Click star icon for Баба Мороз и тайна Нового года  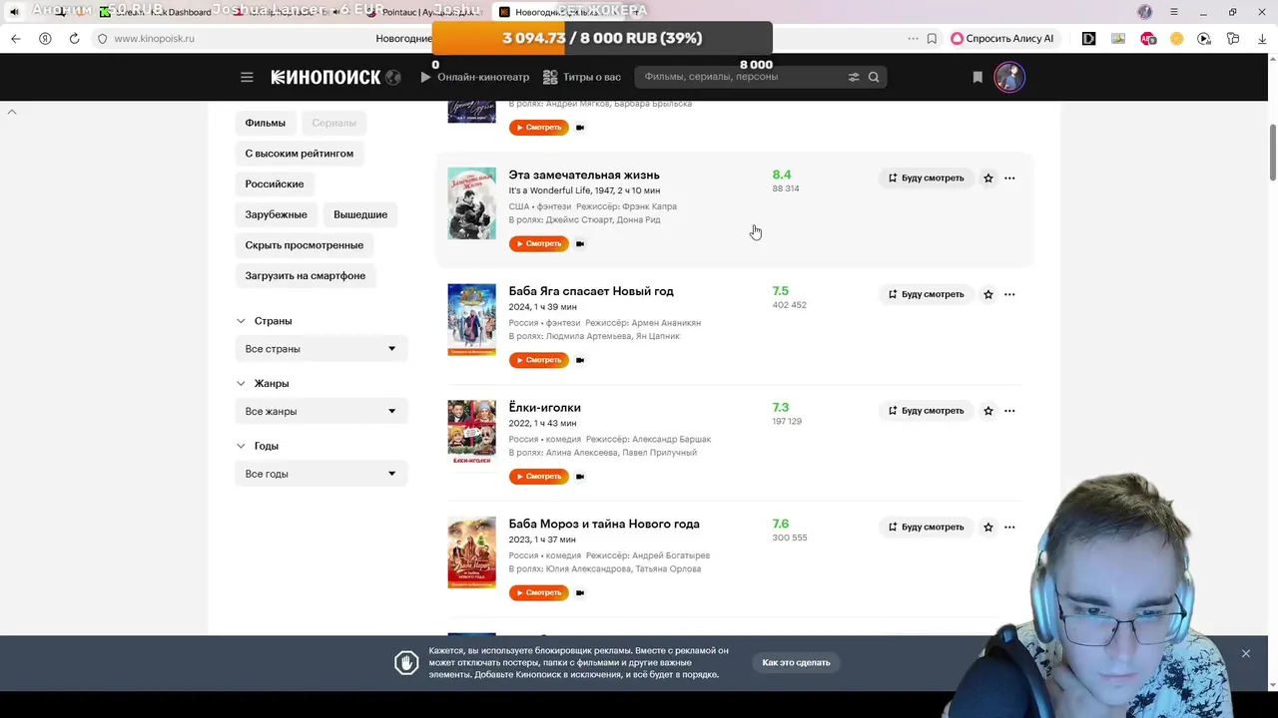[988, 528]
